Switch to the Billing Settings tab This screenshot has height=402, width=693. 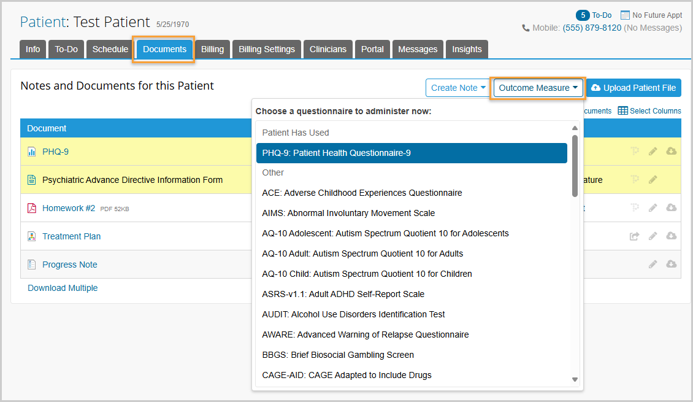pos(266,49)
